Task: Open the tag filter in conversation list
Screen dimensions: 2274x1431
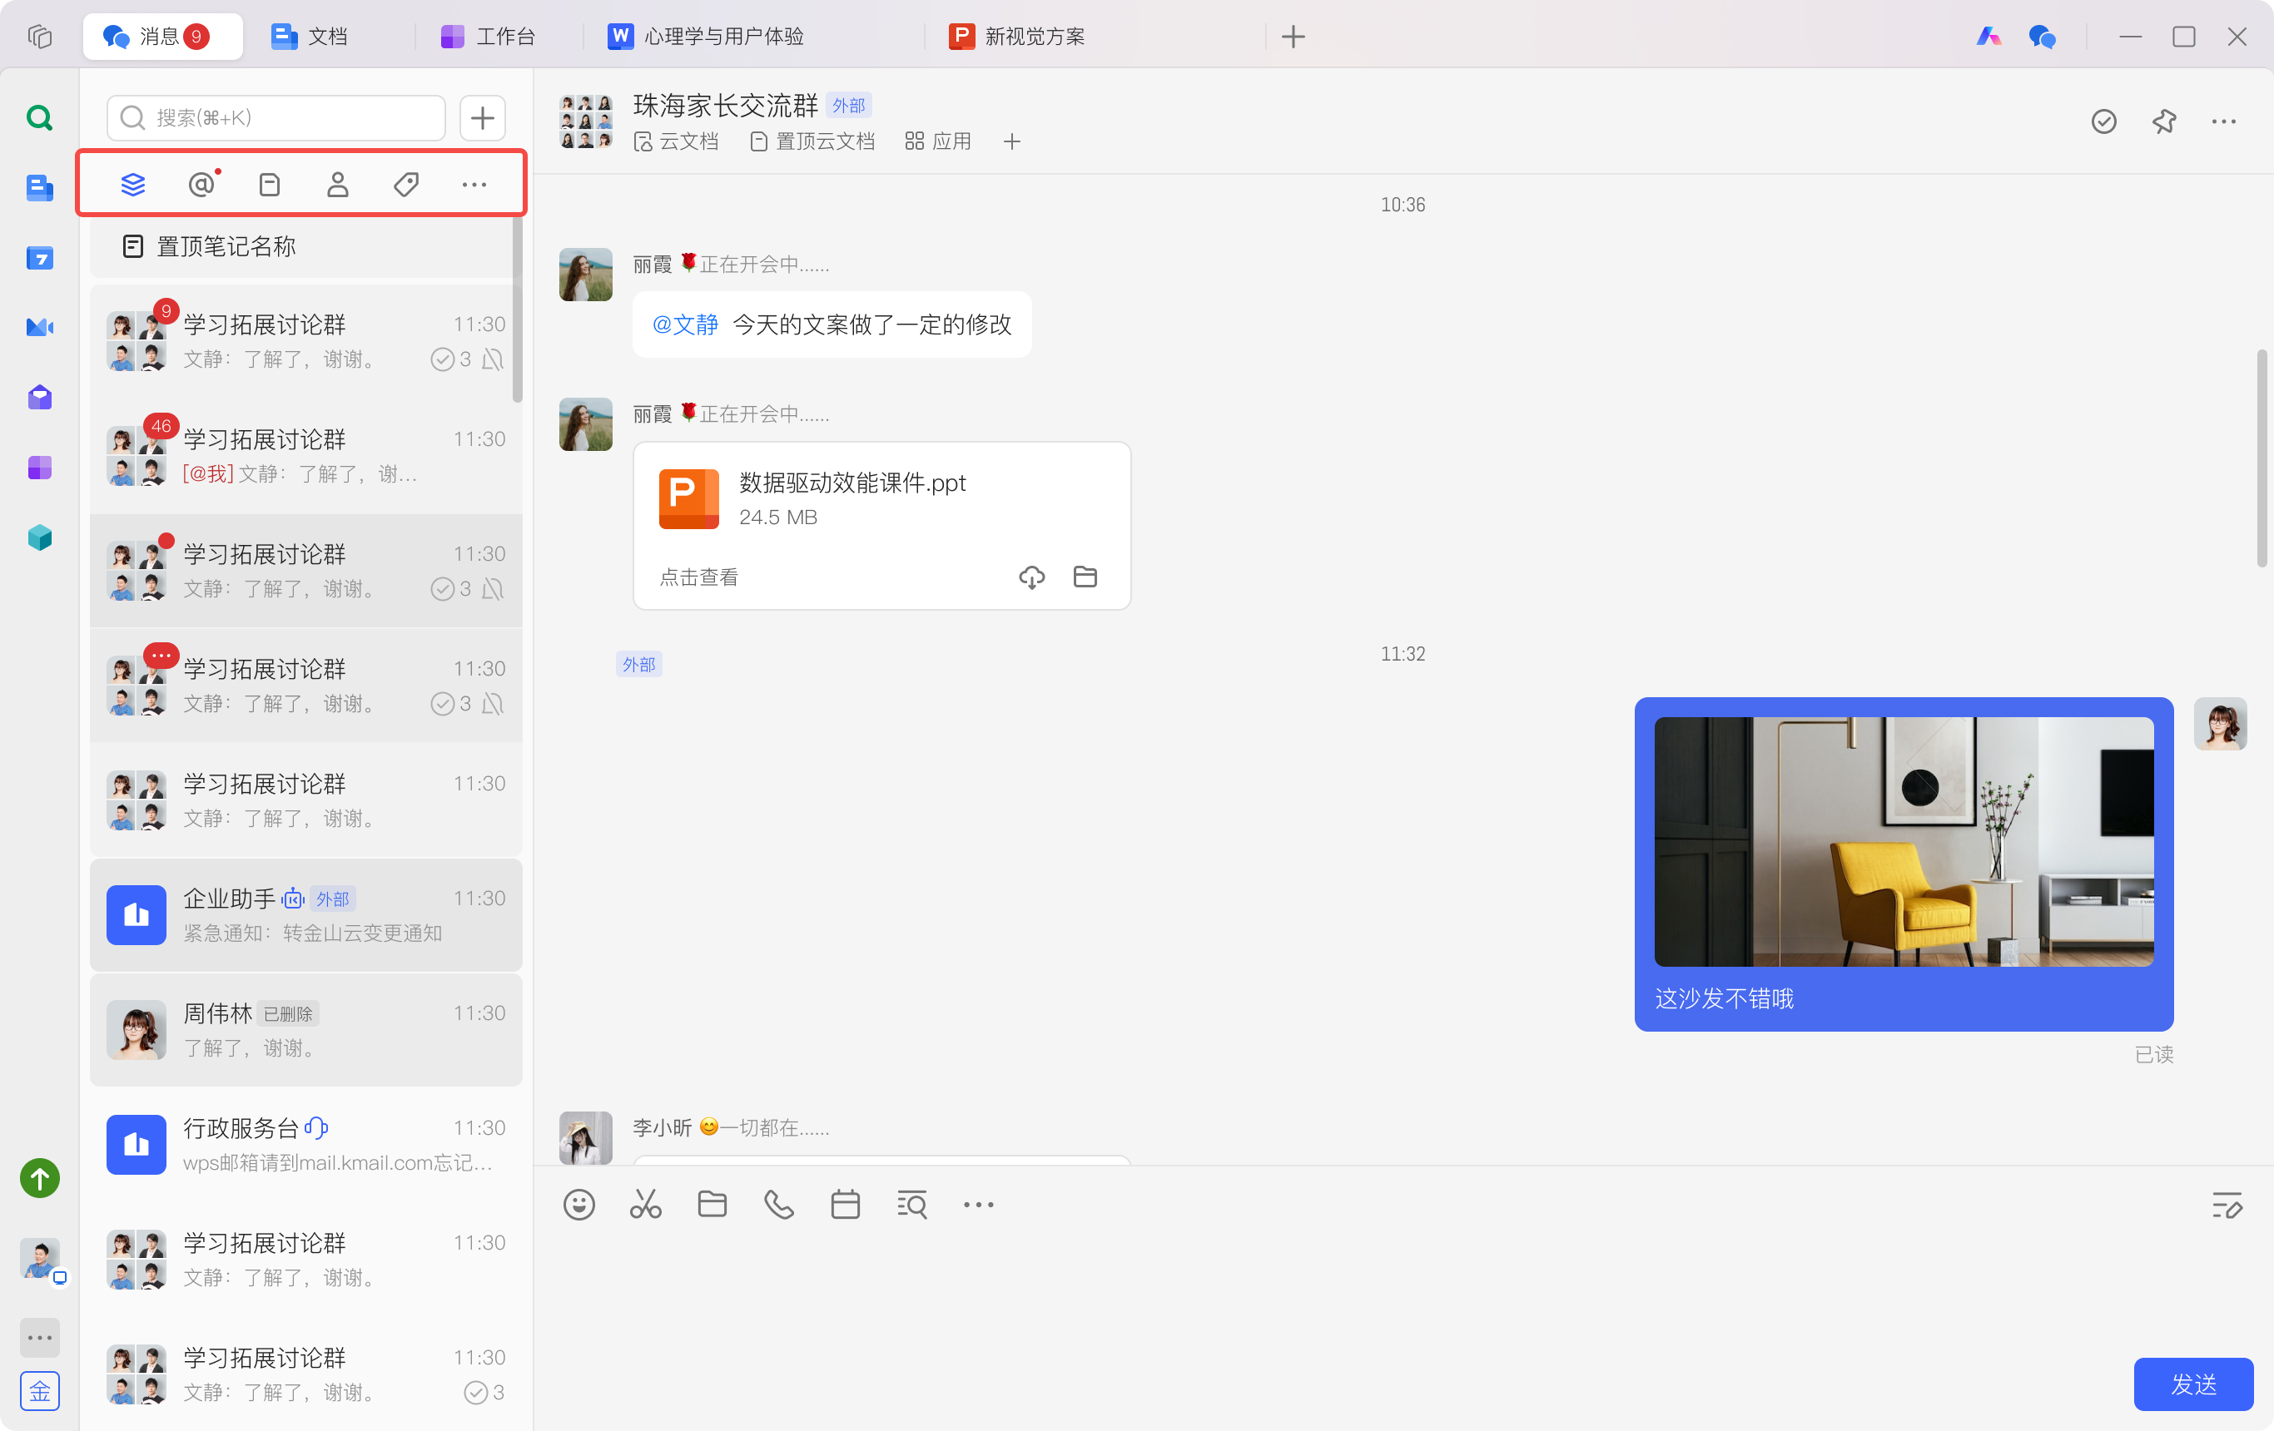Action: [x=406, y=184]
